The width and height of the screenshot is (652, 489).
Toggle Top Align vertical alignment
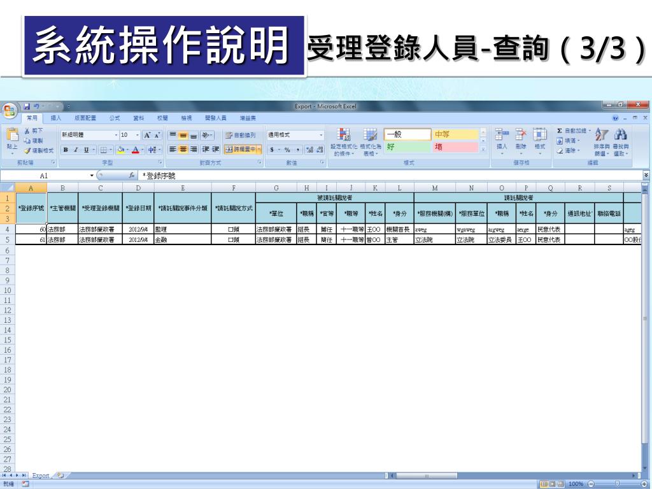pos(173,135)
